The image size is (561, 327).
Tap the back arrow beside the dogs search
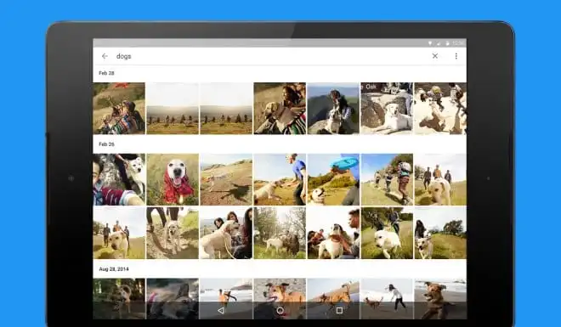[105, 56]
